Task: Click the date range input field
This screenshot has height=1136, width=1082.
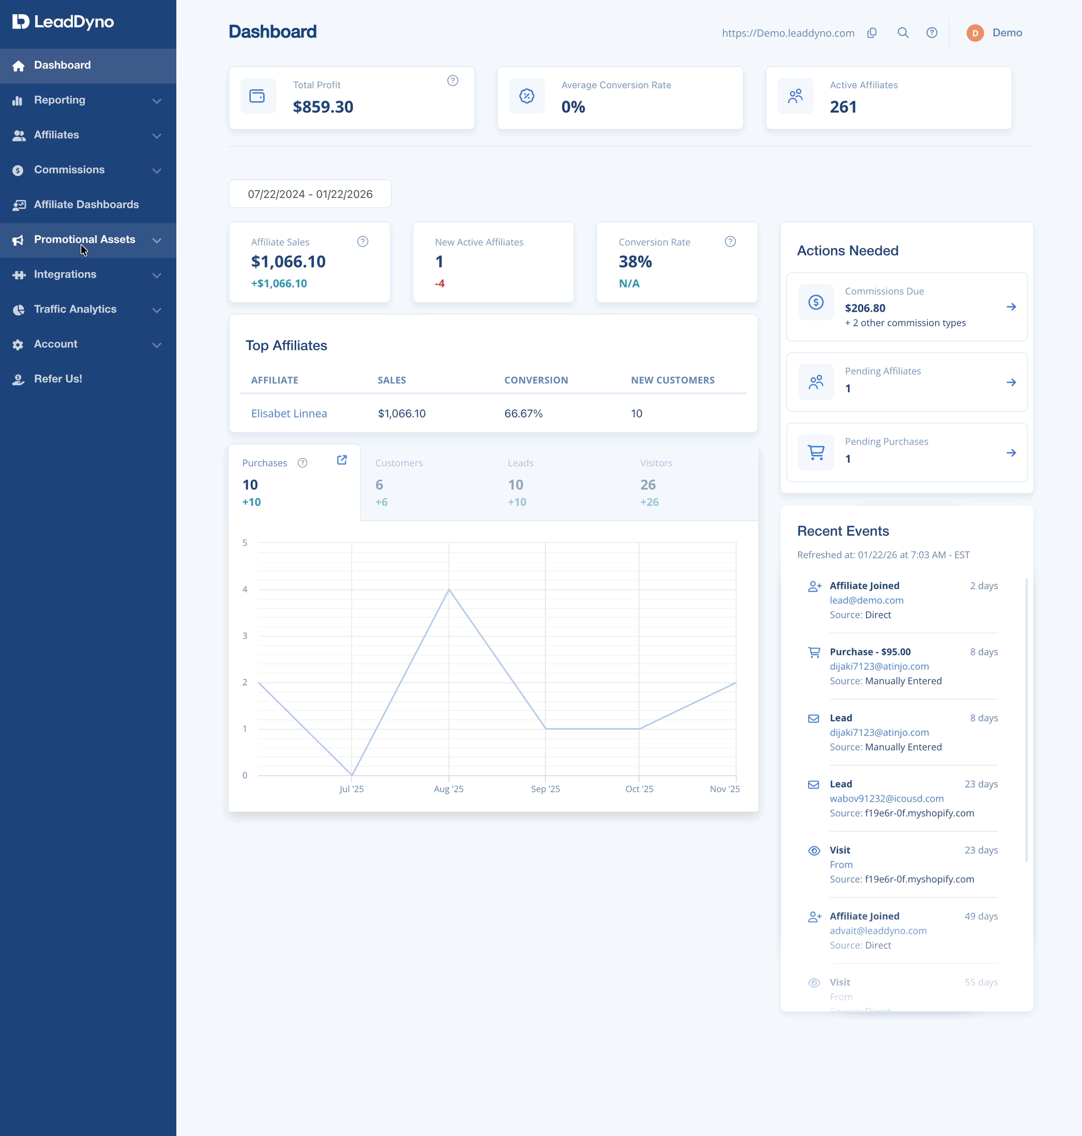Action: [x=310, y=194]
